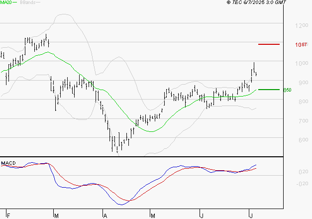
Task: Click the first J month marker (June)
Action: 202,216
